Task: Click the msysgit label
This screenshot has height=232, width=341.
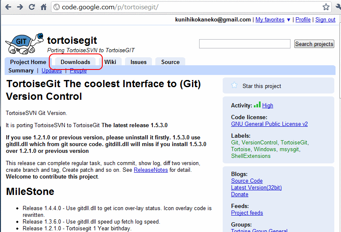Action: click(289, 149)
